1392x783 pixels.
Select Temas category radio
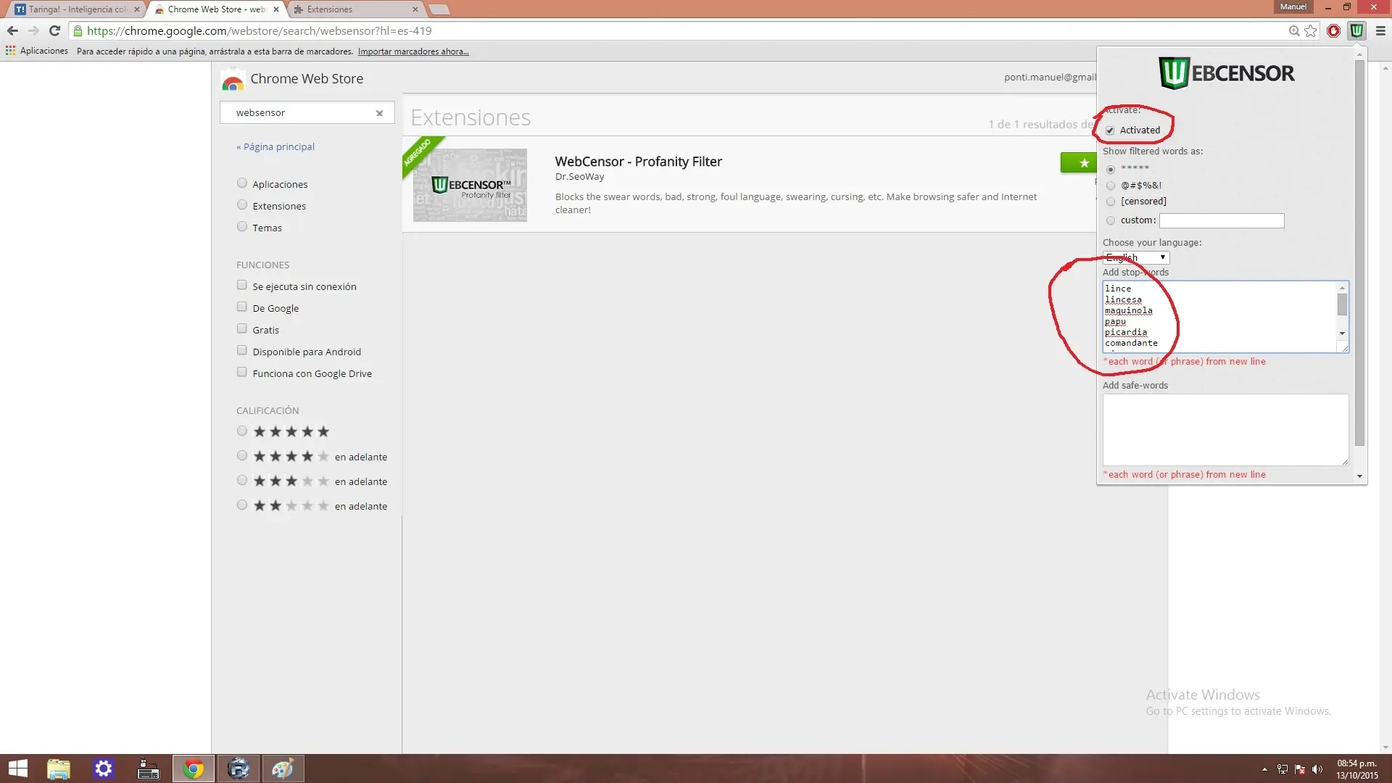(x=242, y=227)
